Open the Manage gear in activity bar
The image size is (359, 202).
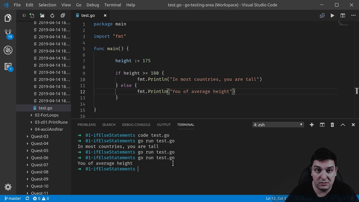(8, 187)
